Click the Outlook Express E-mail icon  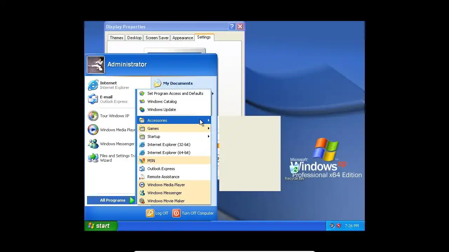[x=93, y=99]
